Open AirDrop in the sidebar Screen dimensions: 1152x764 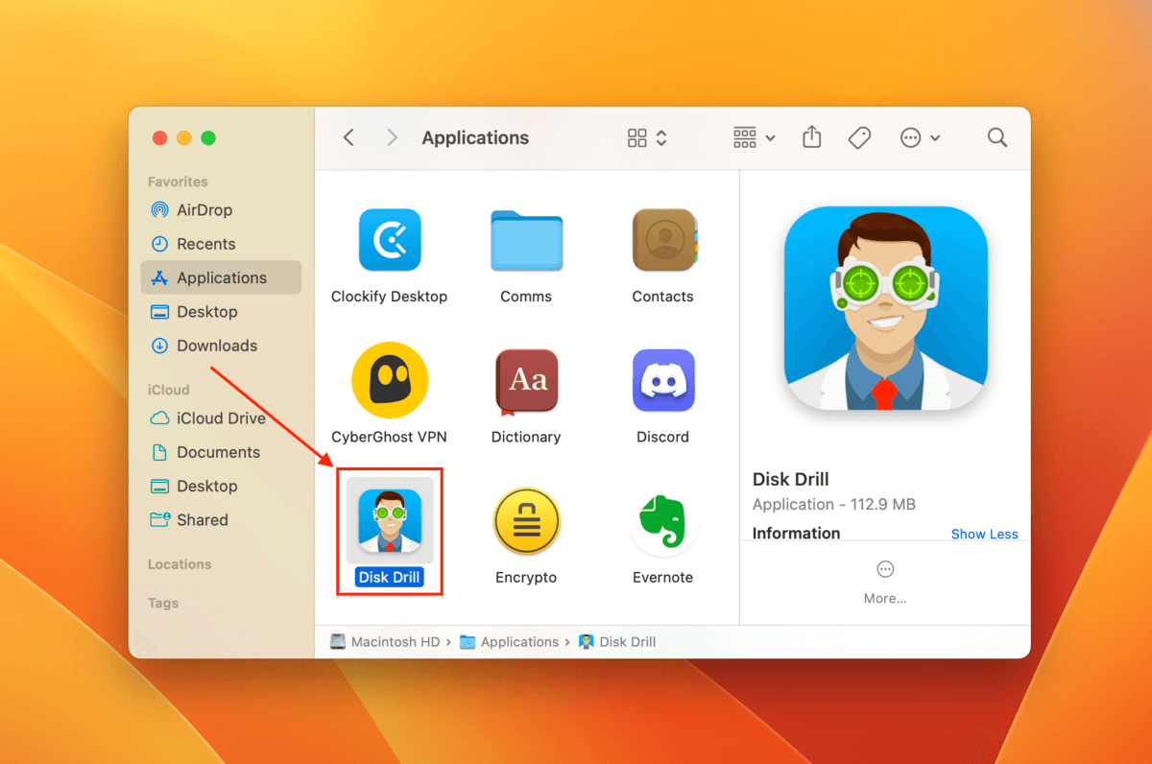tap(221, 210)
